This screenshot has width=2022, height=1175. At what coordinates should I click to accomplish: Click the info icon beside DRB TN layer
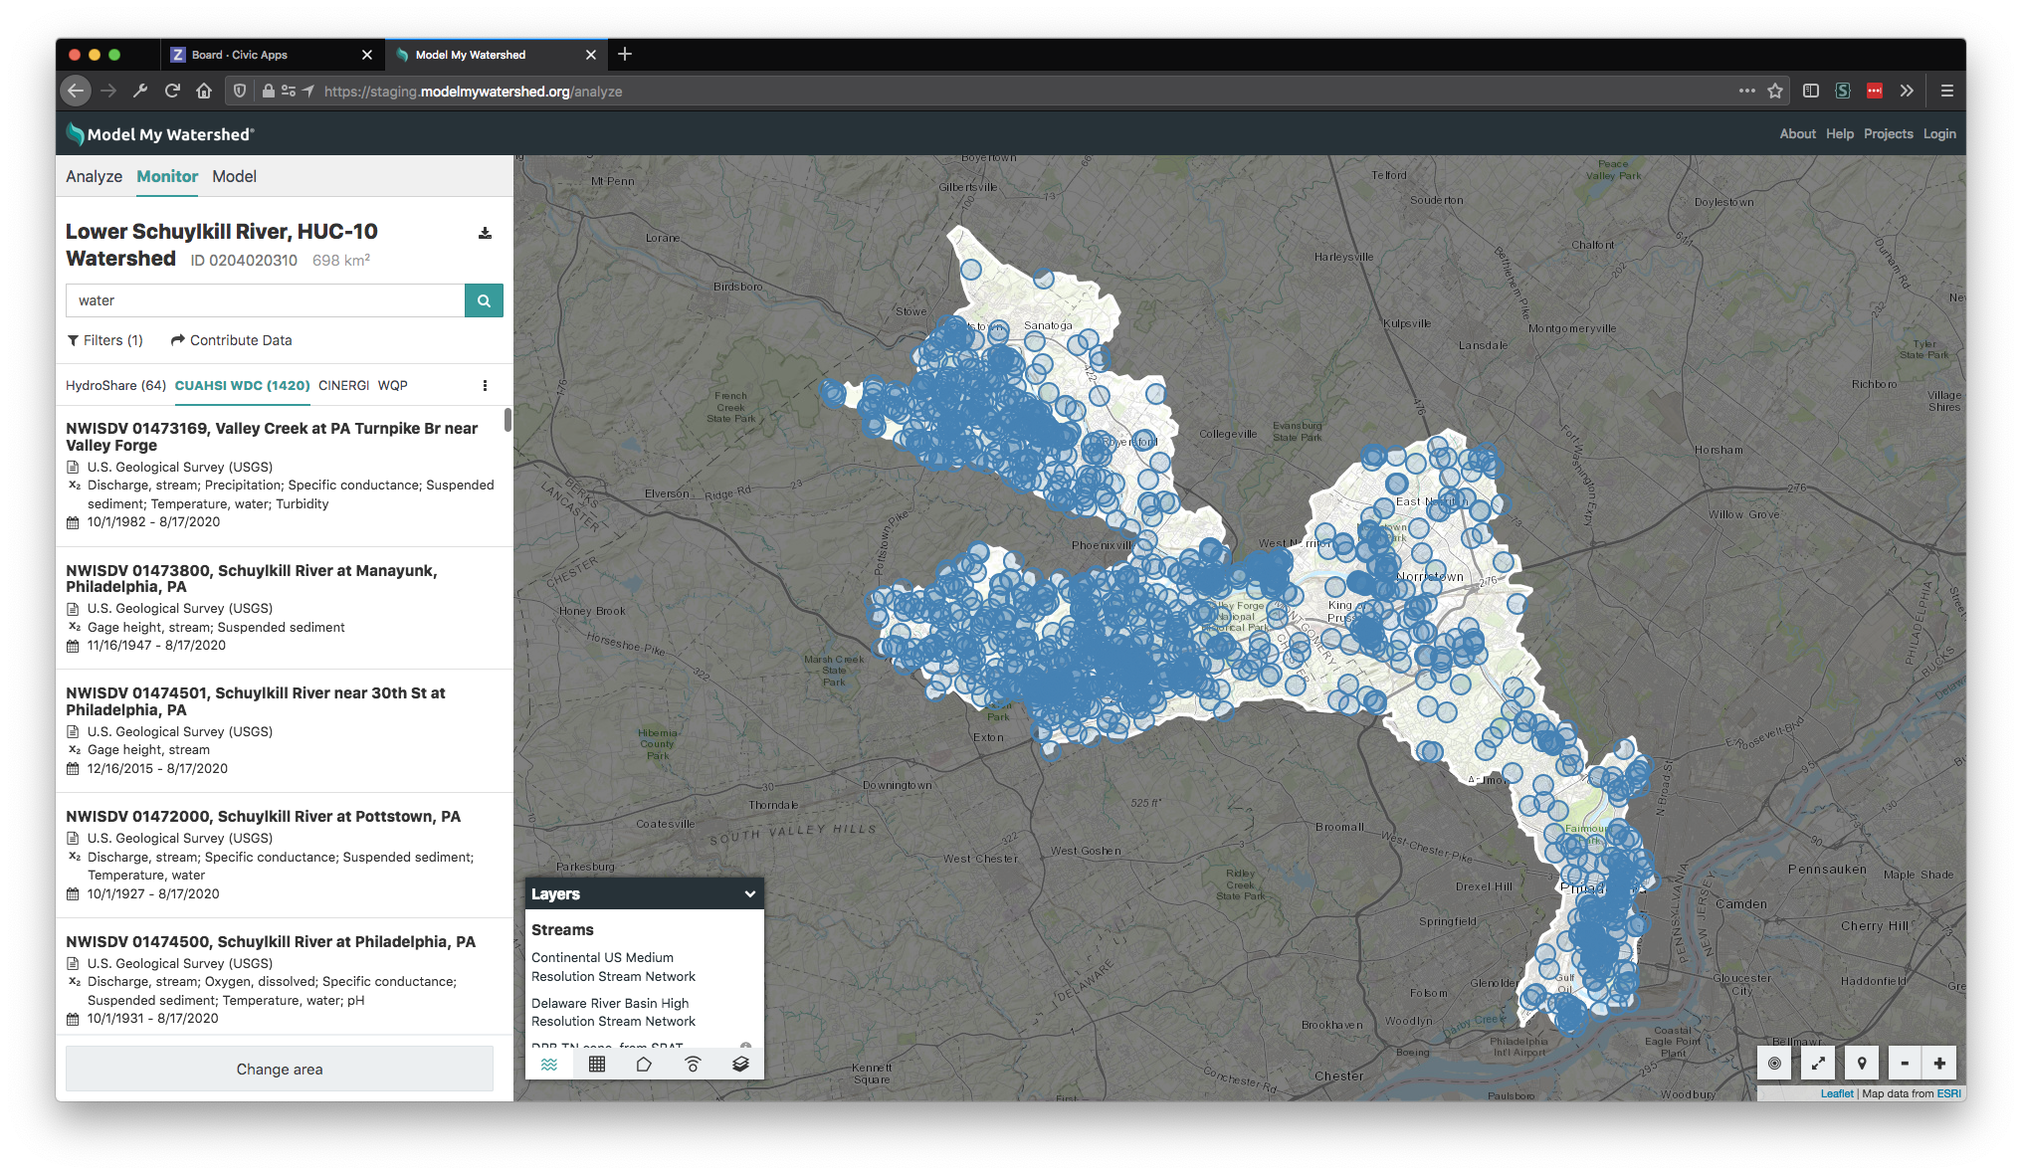pyautogui.click(x=745, y=1046)
